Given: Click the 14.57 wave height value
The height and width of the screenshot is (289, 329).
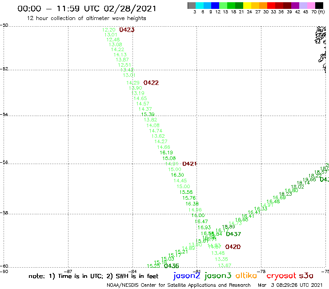Looking at the screenshot, I should [x=143, y=104].
